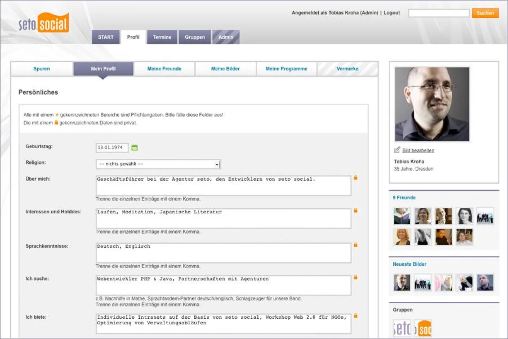
Task: Click the lock icon beside Über mich
Action: click(x=356, y=178)
